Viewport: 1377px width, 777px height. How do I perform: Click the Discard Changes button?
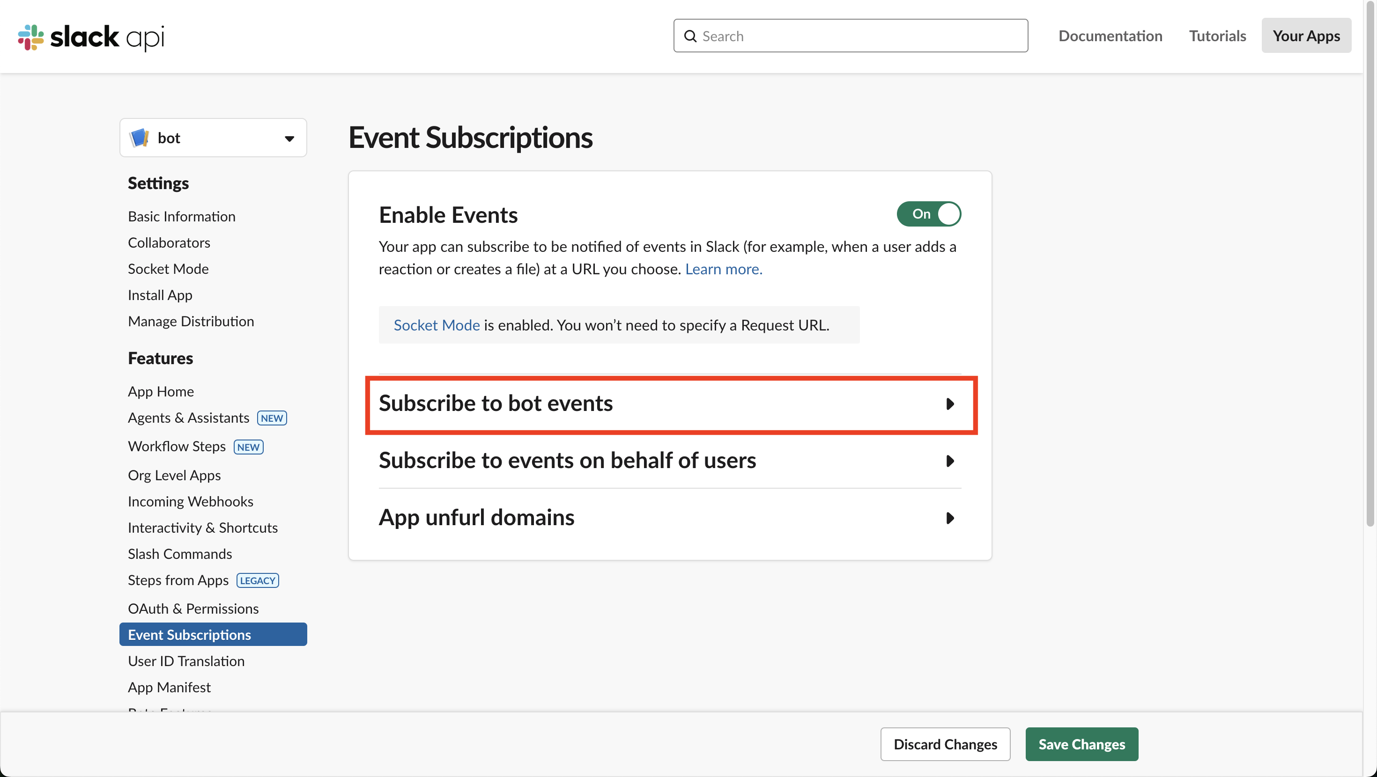pos(945,744)
